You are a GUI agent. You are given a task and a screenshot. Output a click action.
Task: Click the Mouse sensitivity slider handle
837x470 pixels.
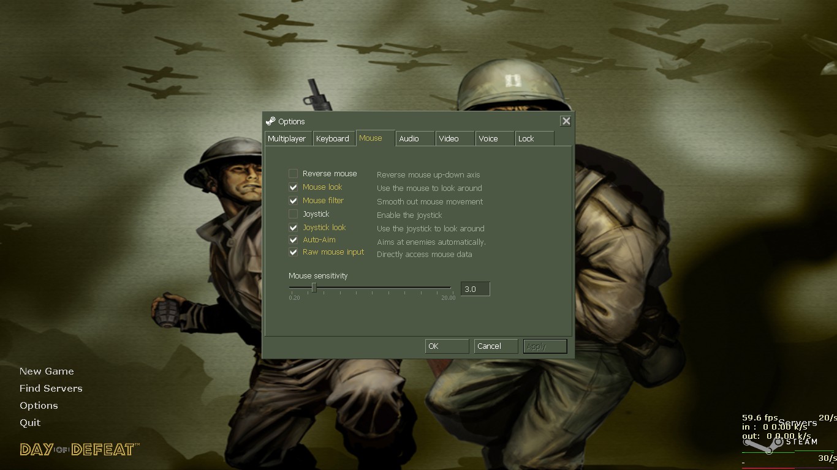(x=314, y=288)
